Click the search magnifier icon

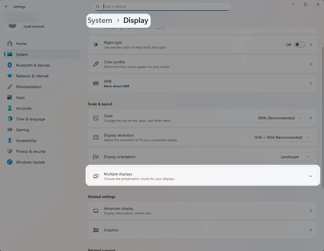(x=98, y=6)
